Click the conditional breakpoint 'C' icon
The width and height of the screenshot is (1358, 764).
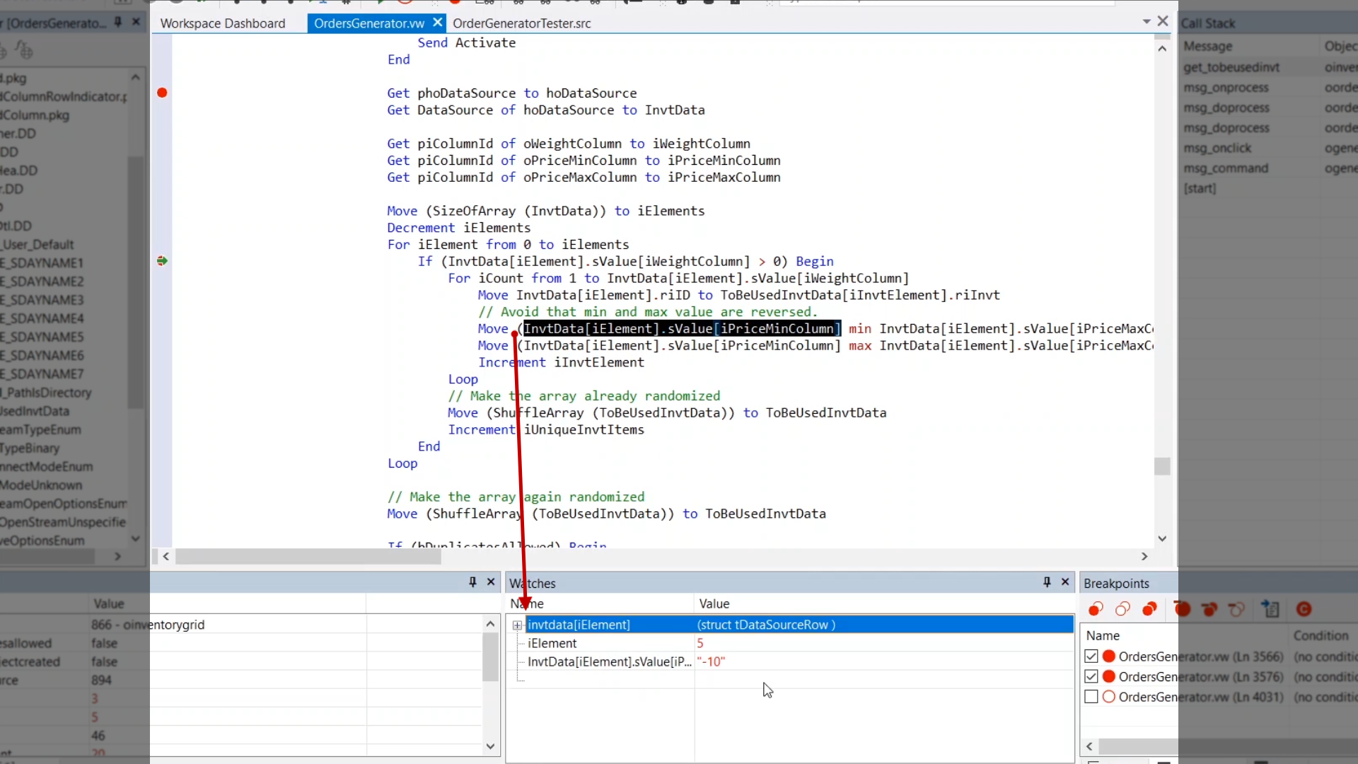pyautogui.click(x=1304, y=609)
